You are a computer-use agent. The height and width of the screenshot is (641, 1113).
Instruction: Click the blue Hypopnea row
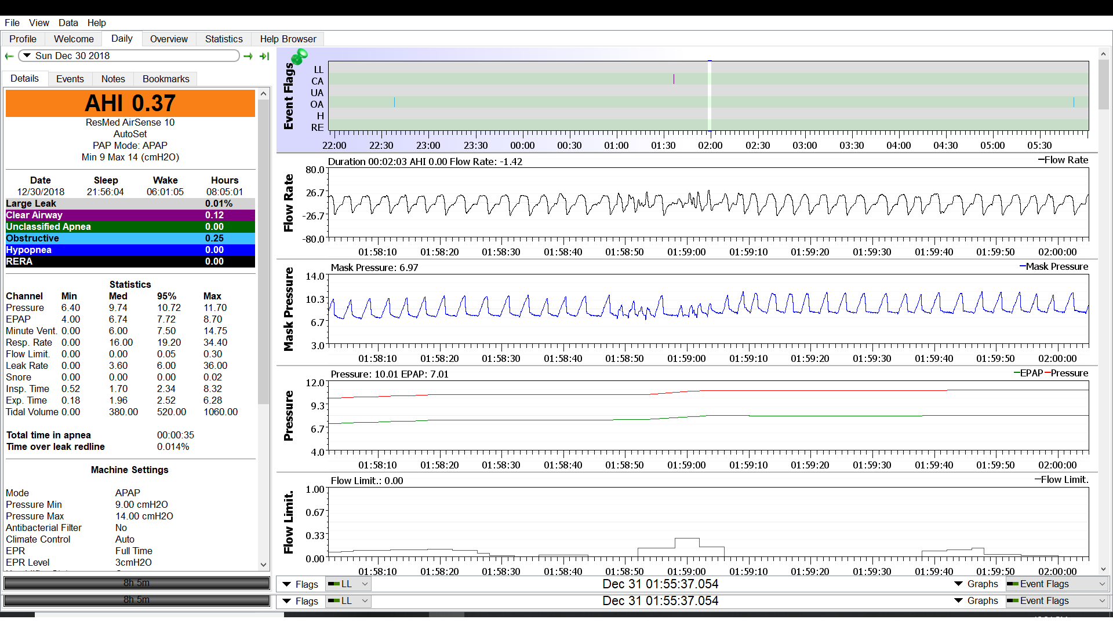point(130,250)
